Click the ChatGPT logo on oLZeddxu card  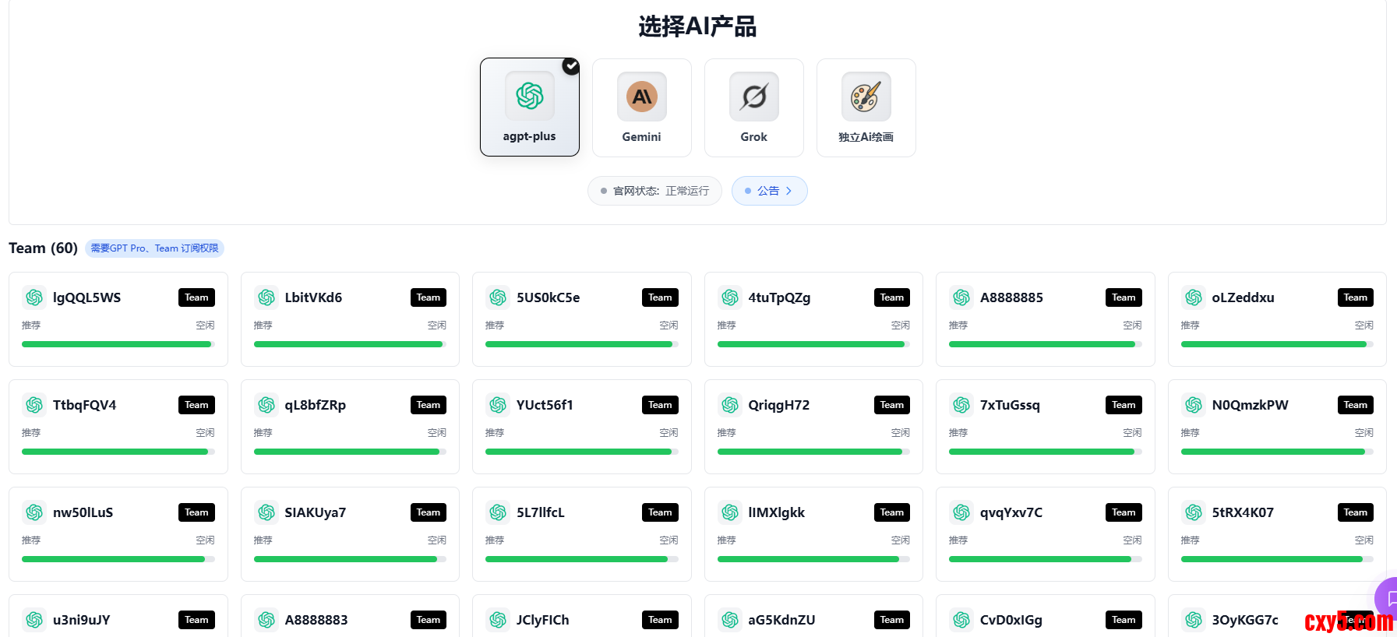coord(1194,297)
